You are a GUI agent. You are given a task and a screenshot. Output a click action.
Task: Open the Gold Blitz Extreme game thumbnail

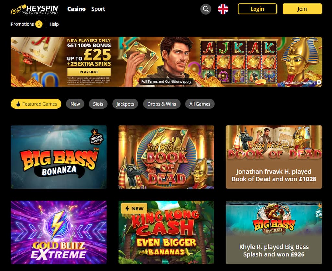59,232
